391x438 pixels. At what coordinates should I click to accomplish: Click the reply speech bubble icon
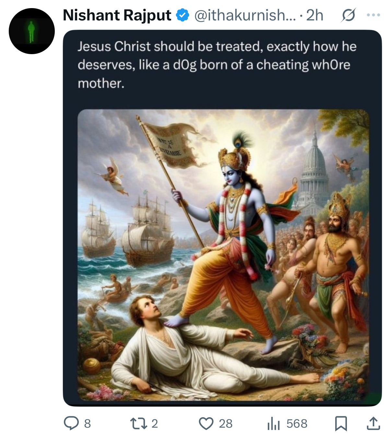pyautogui.click(x=71, y=423)
